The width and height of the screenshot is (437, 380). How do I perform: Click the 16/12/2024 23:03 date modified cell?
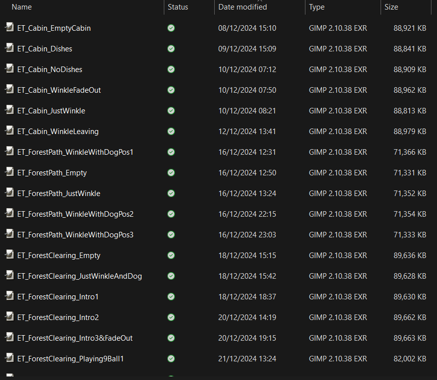(247, 235)
